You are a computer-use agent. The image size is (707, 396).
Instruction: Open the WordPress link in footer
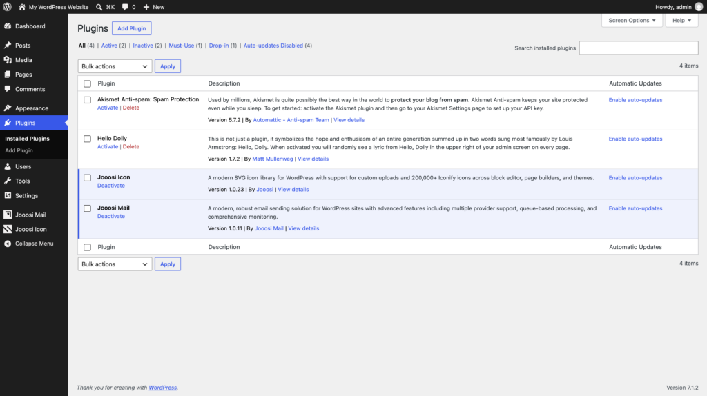[x=162, y=388]
